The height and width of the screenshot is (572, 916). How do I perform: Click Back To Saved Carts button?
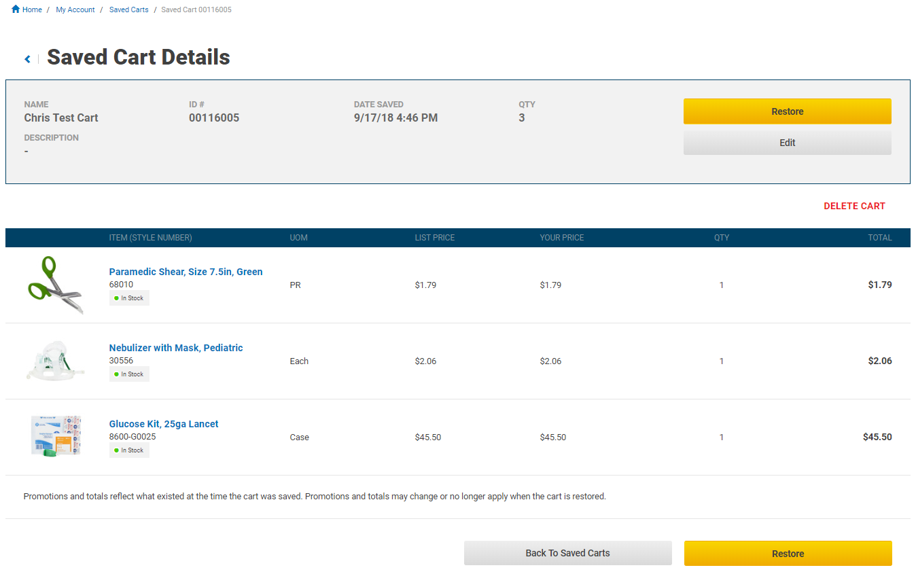point(568,553)
